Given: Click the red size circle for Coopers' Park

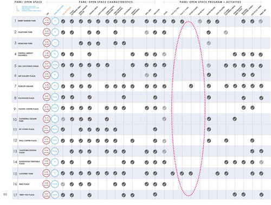Looking at the screenshot, I should pos(47,173).
